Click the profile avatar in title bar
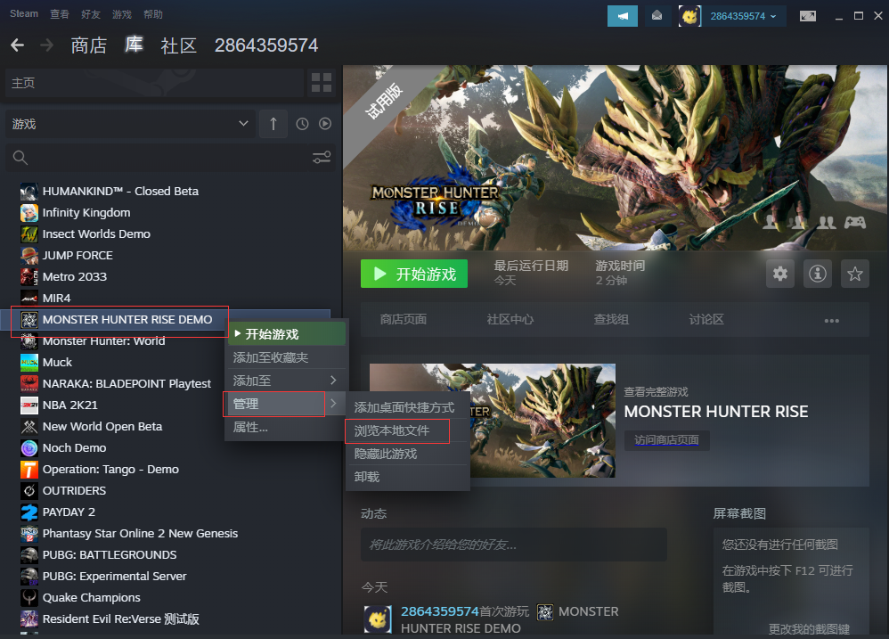 [689, 16]
